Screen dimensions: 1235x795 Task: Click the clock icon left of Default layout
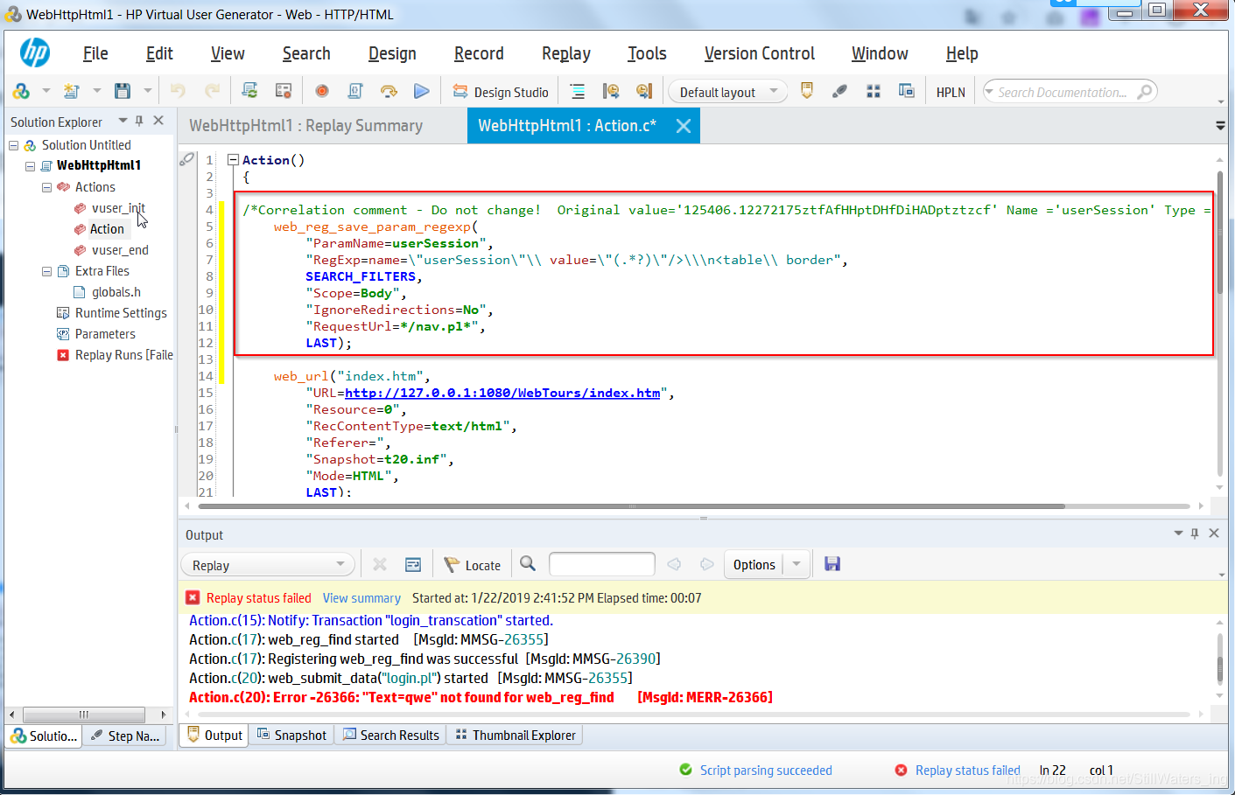pos(644,91)
